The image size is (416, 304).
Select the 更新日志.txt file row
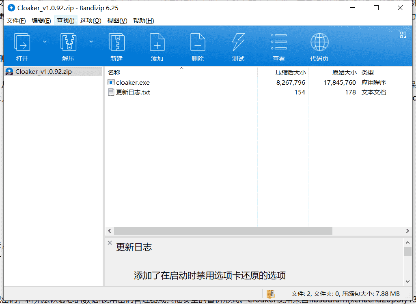[258, 92]
